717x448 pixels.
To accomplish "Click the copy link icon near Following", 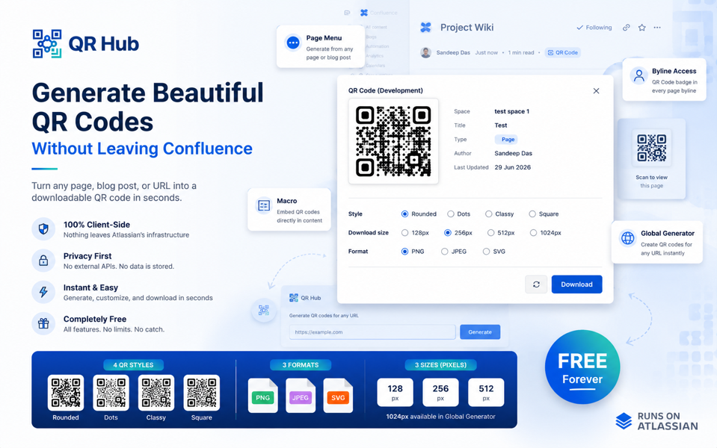I will 626,28.
